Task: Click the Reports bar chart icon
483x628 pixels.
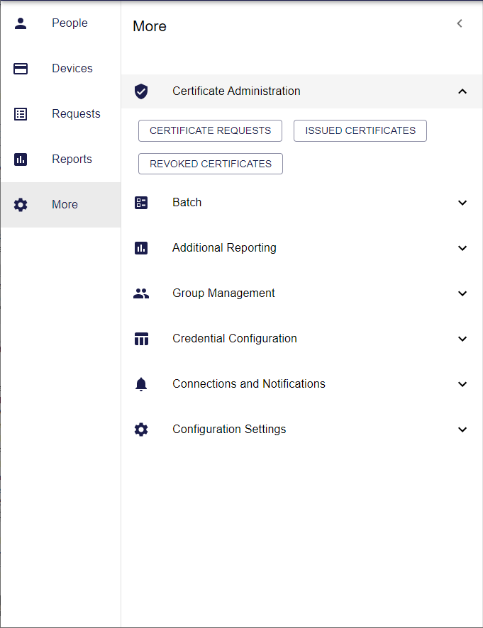Action: click(20, 159)
